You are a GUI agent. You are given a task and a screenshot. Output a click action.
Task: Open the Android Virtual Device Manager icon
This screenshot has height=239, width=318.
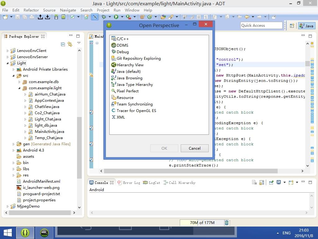[63, 17]
